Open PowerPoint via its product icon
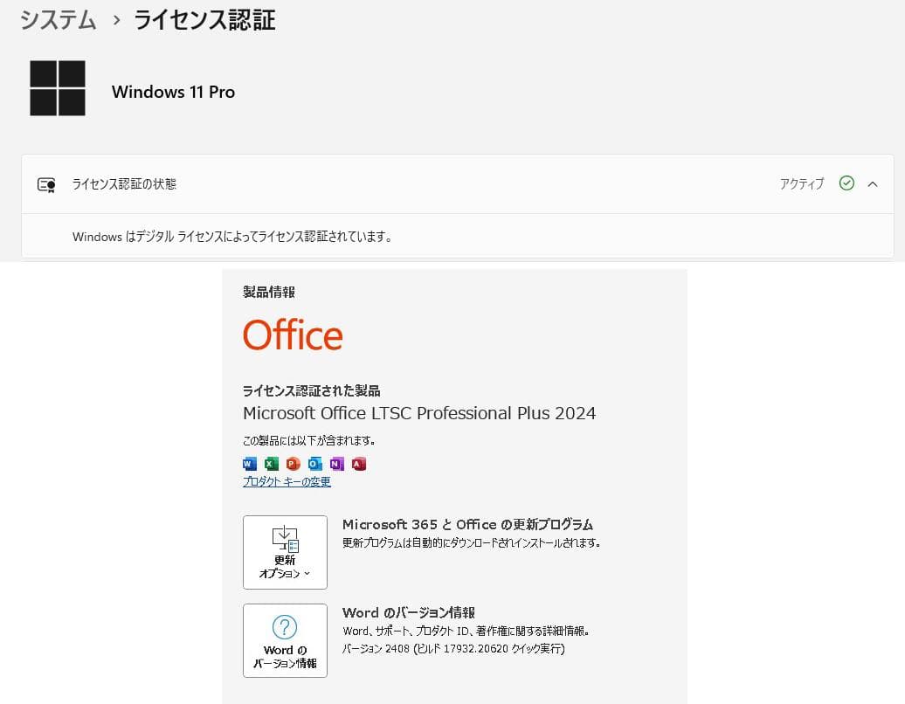This screenshot has height=704, width=905. [292, 464]
